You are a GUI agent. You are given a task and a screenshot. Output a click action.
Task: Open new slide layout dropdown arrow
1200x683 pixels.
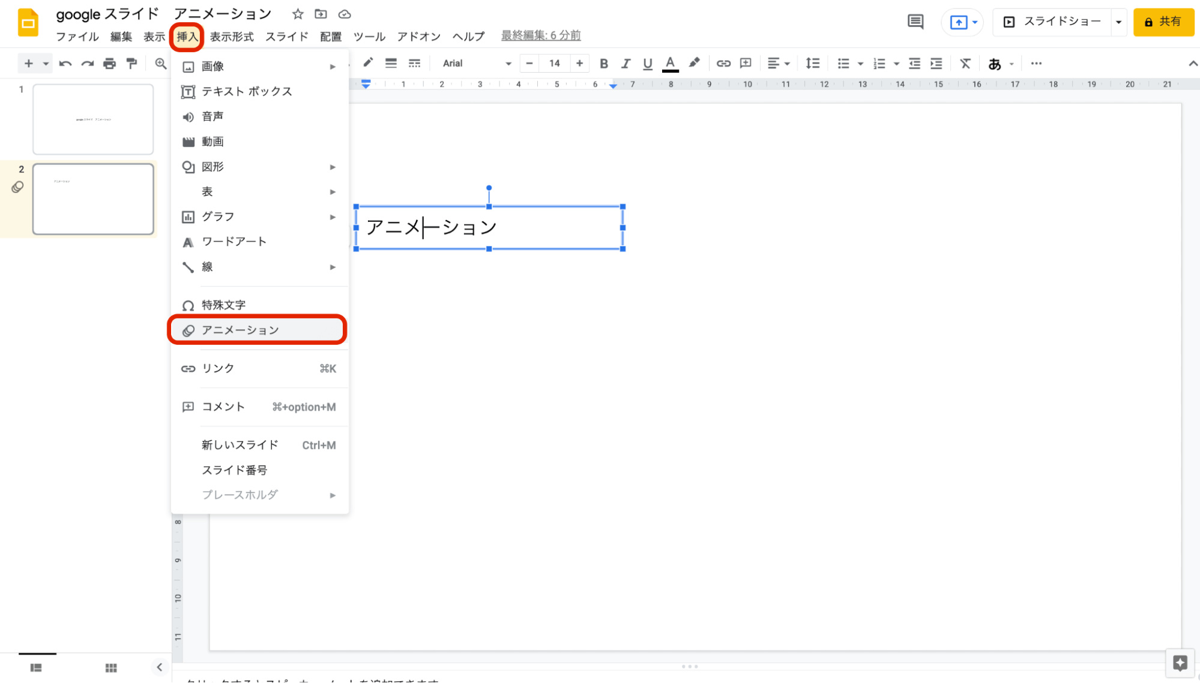46,64
